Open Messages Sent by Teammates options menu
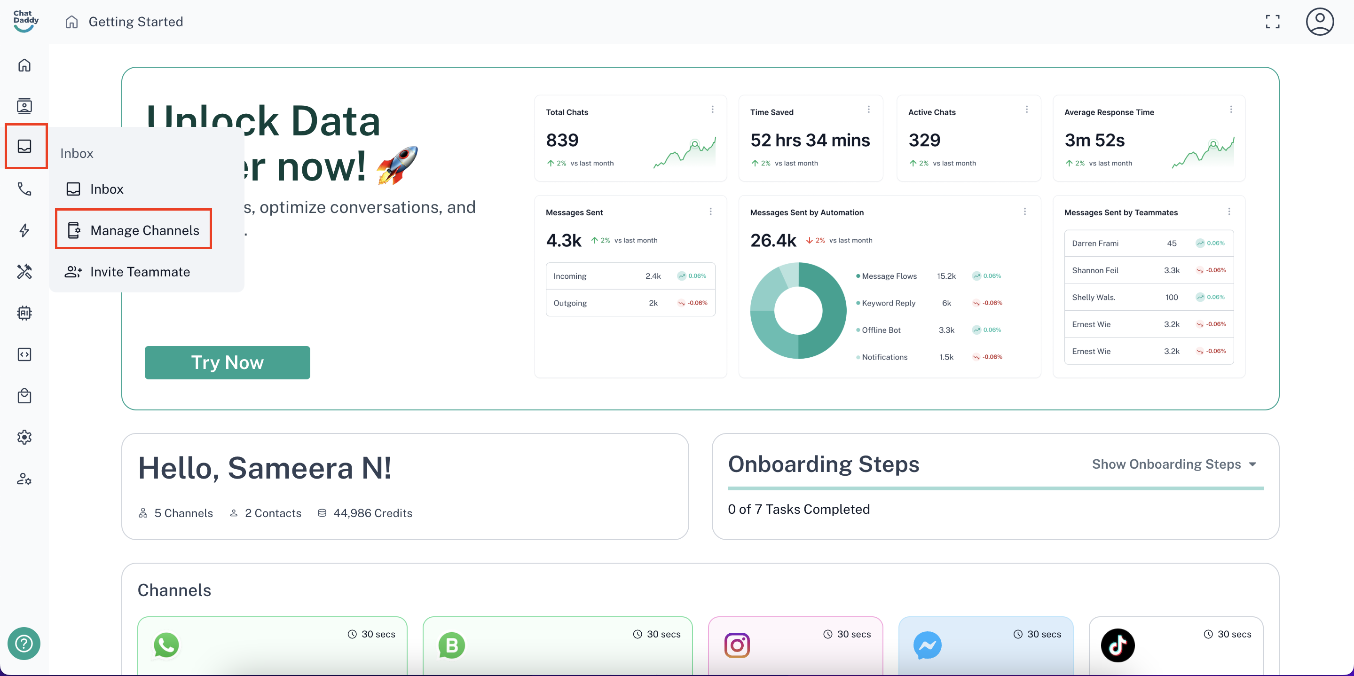 [1229, 212]
